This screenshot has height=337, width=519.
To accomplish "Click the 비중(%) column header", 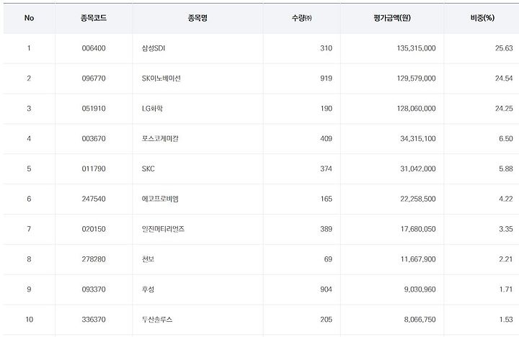I will [482, 18].
